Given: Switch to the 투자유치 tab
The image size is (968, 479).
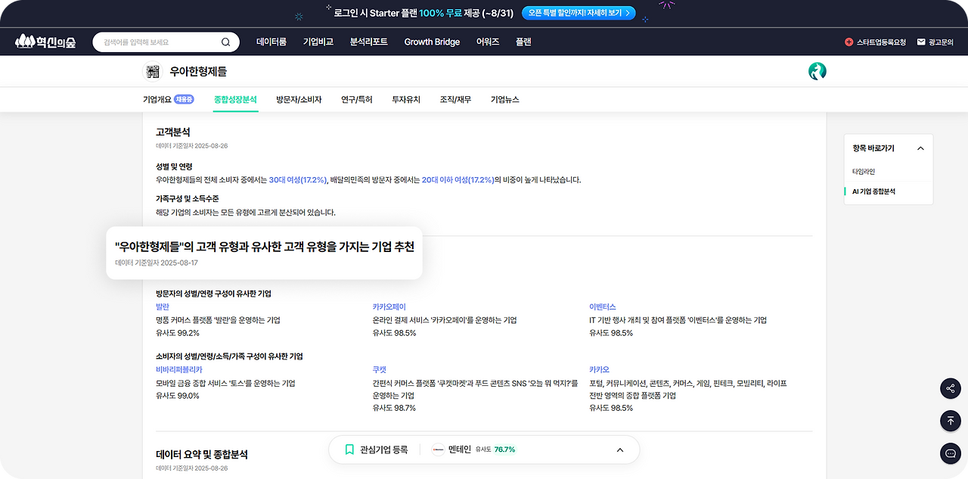Looking at the screenshot, I should tap(406, 100).
